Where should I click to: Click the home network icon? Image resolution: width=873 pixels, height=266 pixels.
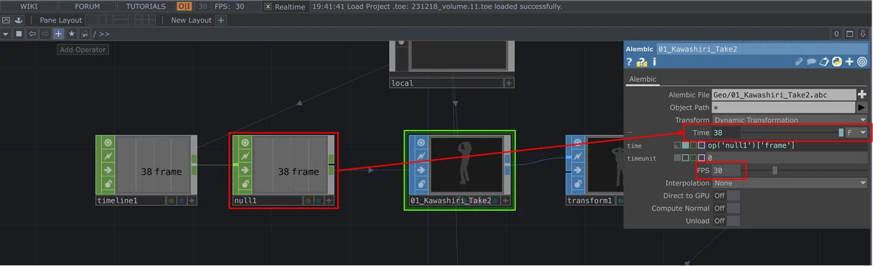pos(84,34)
